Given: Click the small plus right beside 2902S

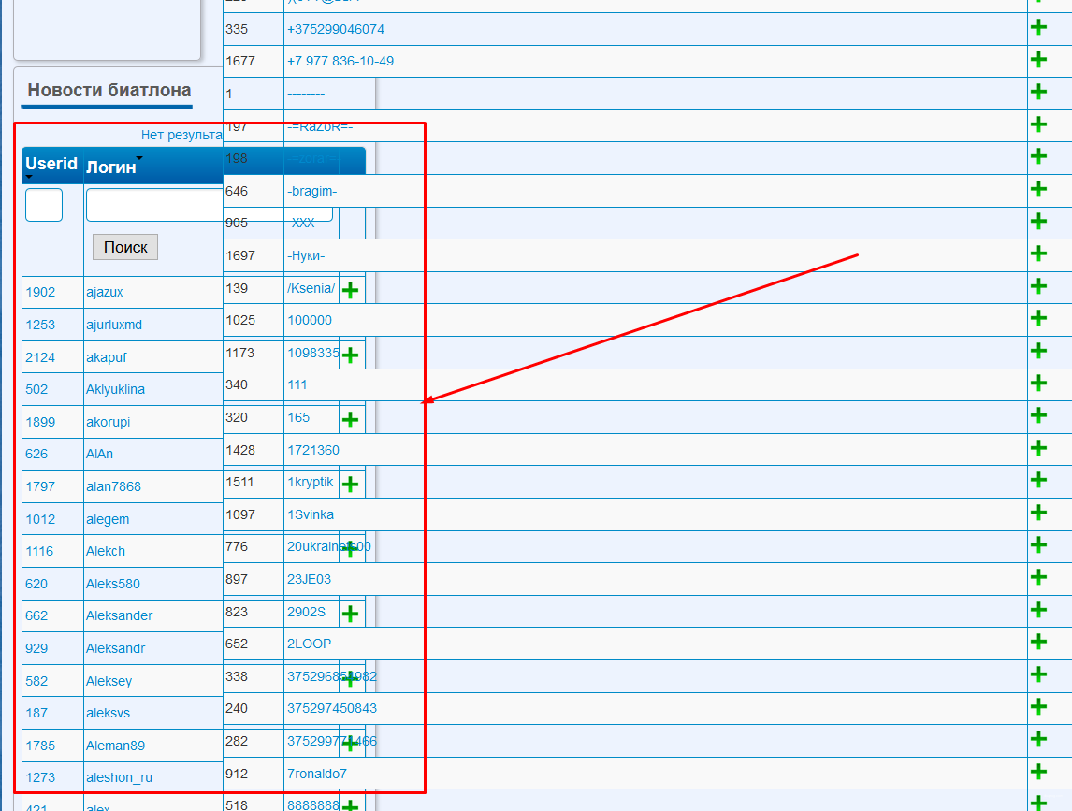Looking at the screenshot, I should pos(350,614).
